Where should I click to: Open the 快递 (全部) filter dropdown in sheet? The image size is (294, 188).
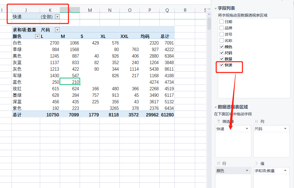point(57,17)
